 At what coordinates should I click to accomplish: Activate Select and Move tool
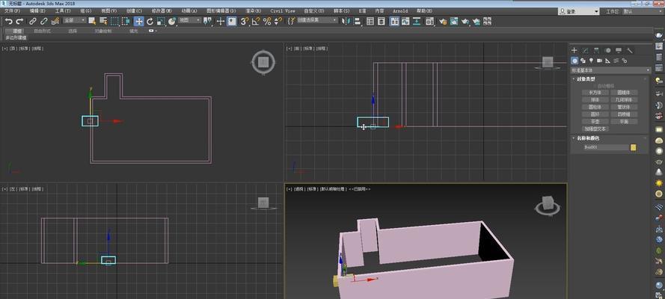click(x=138, y=21)
